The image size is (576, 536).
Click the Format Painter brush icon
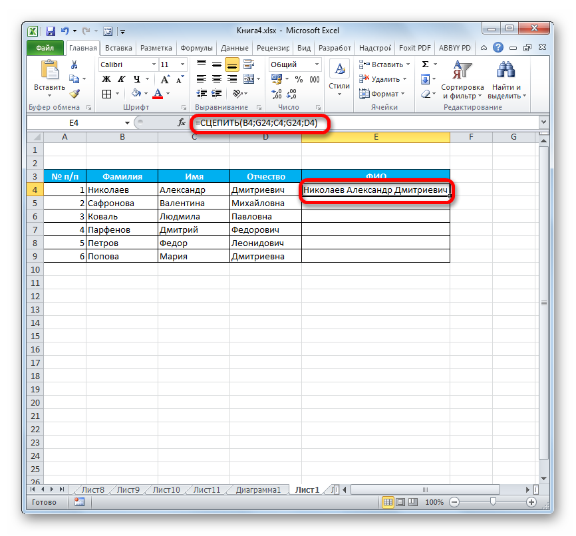[x=74, y=94]
